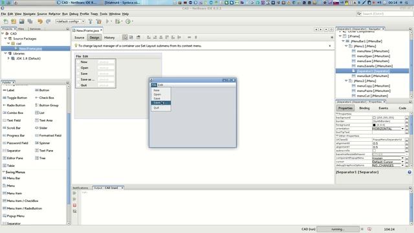Collapse the Libraries node
Viewport: 414px width, 233px height.
(6, 53)
